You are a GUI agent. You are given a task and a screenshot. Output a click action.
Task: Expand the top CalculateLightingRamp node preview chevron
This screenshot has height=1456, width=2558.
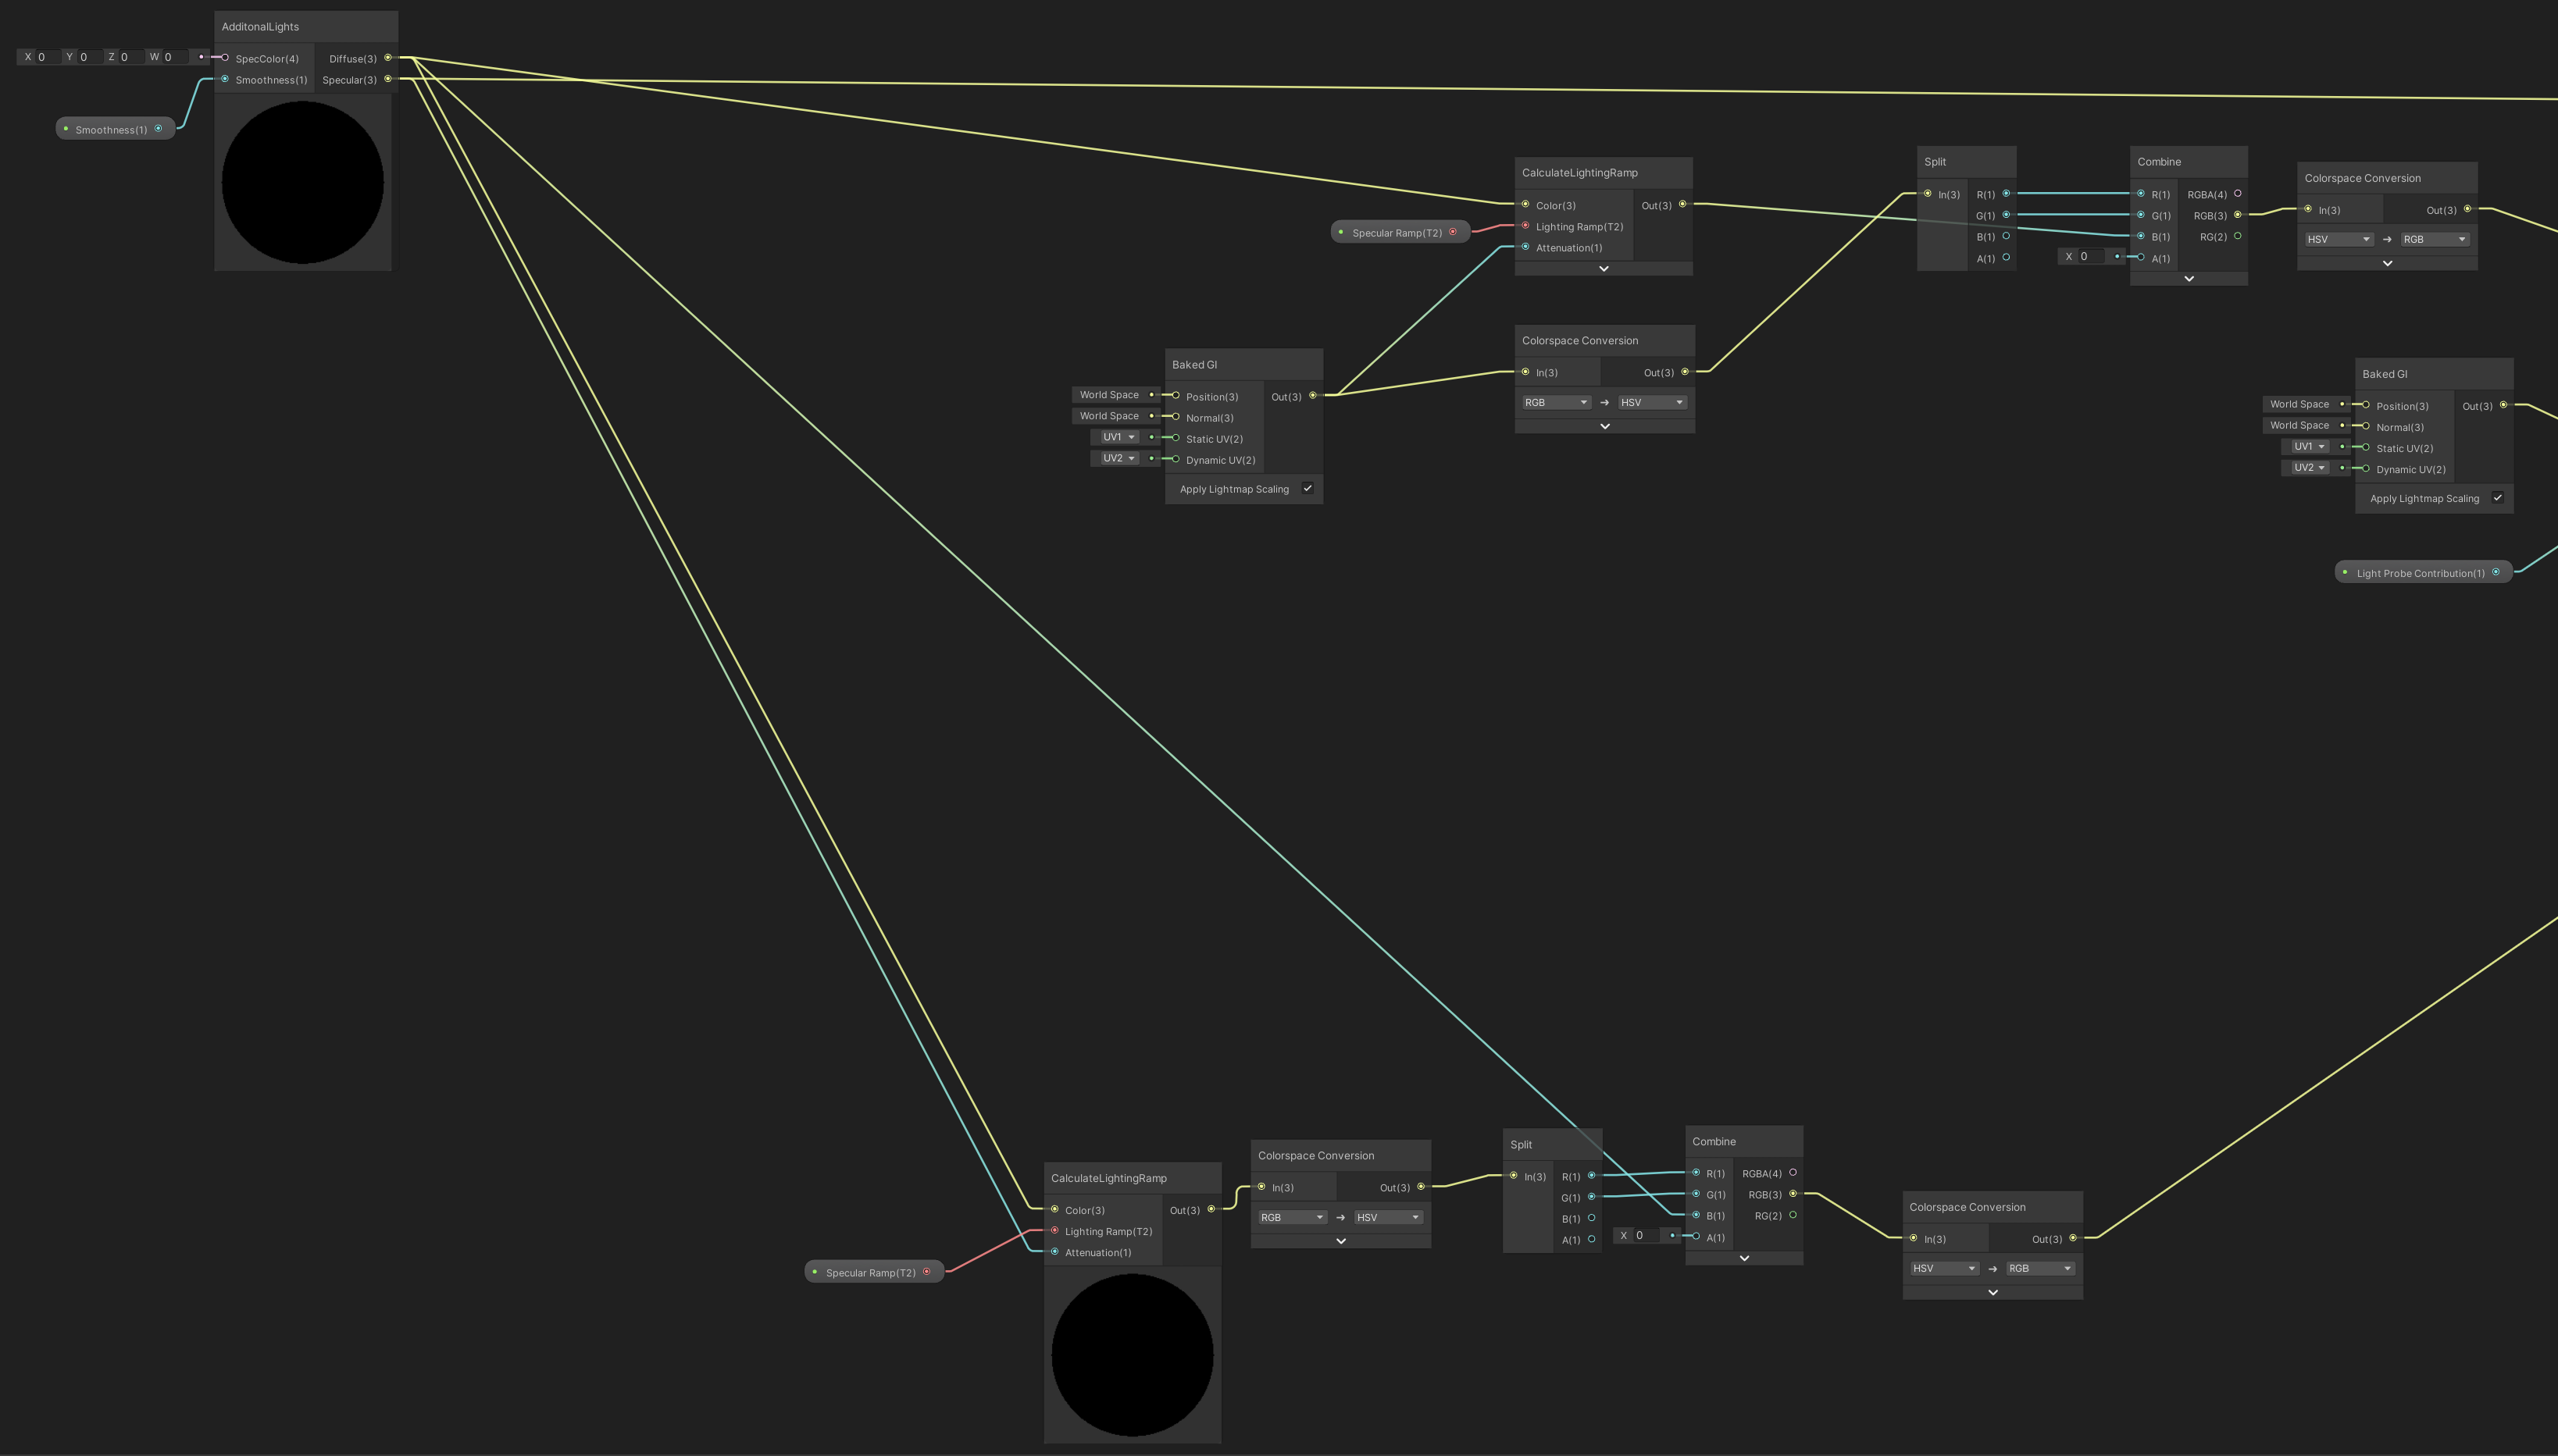pos(1604,269)
